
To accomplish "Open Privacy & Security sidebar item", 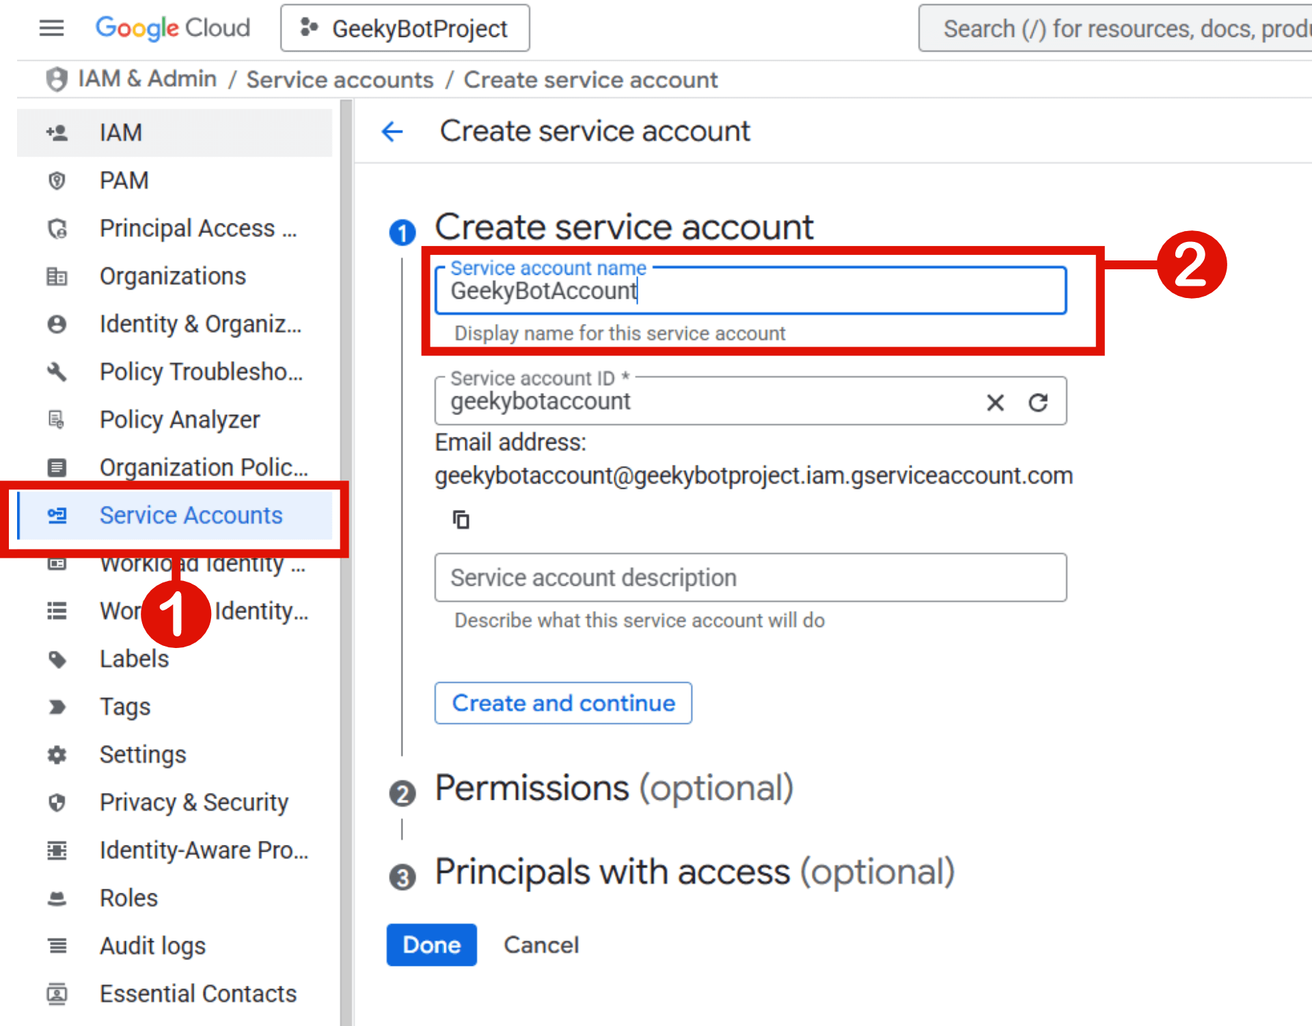I will [174, 802].
